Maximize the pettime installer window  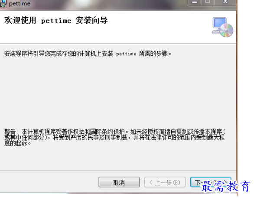208,2
